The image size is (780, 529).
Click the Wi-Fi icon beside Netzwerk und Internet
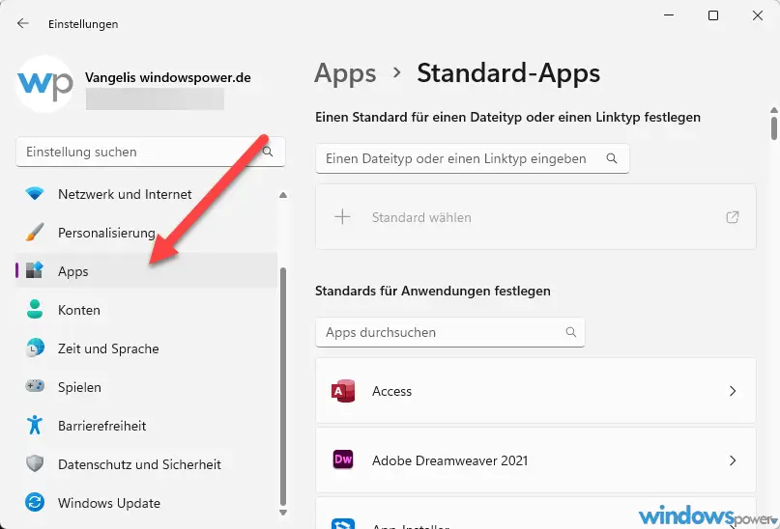[35, 194]
